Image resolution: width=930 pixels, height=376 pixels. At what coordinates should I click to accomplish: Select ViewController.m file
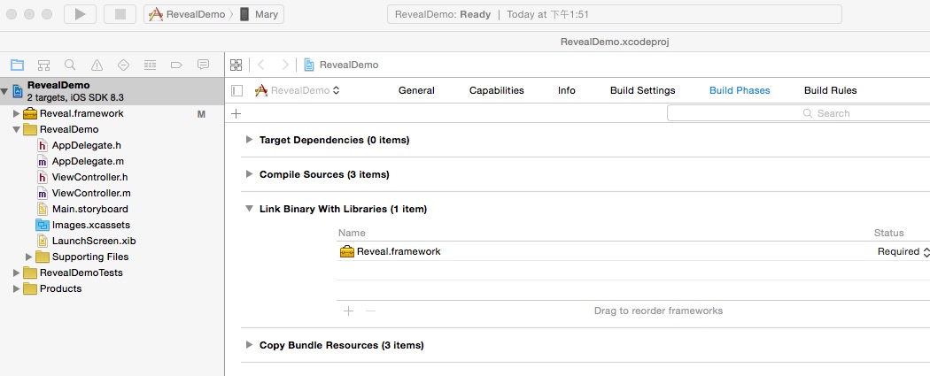click(90, 193)
